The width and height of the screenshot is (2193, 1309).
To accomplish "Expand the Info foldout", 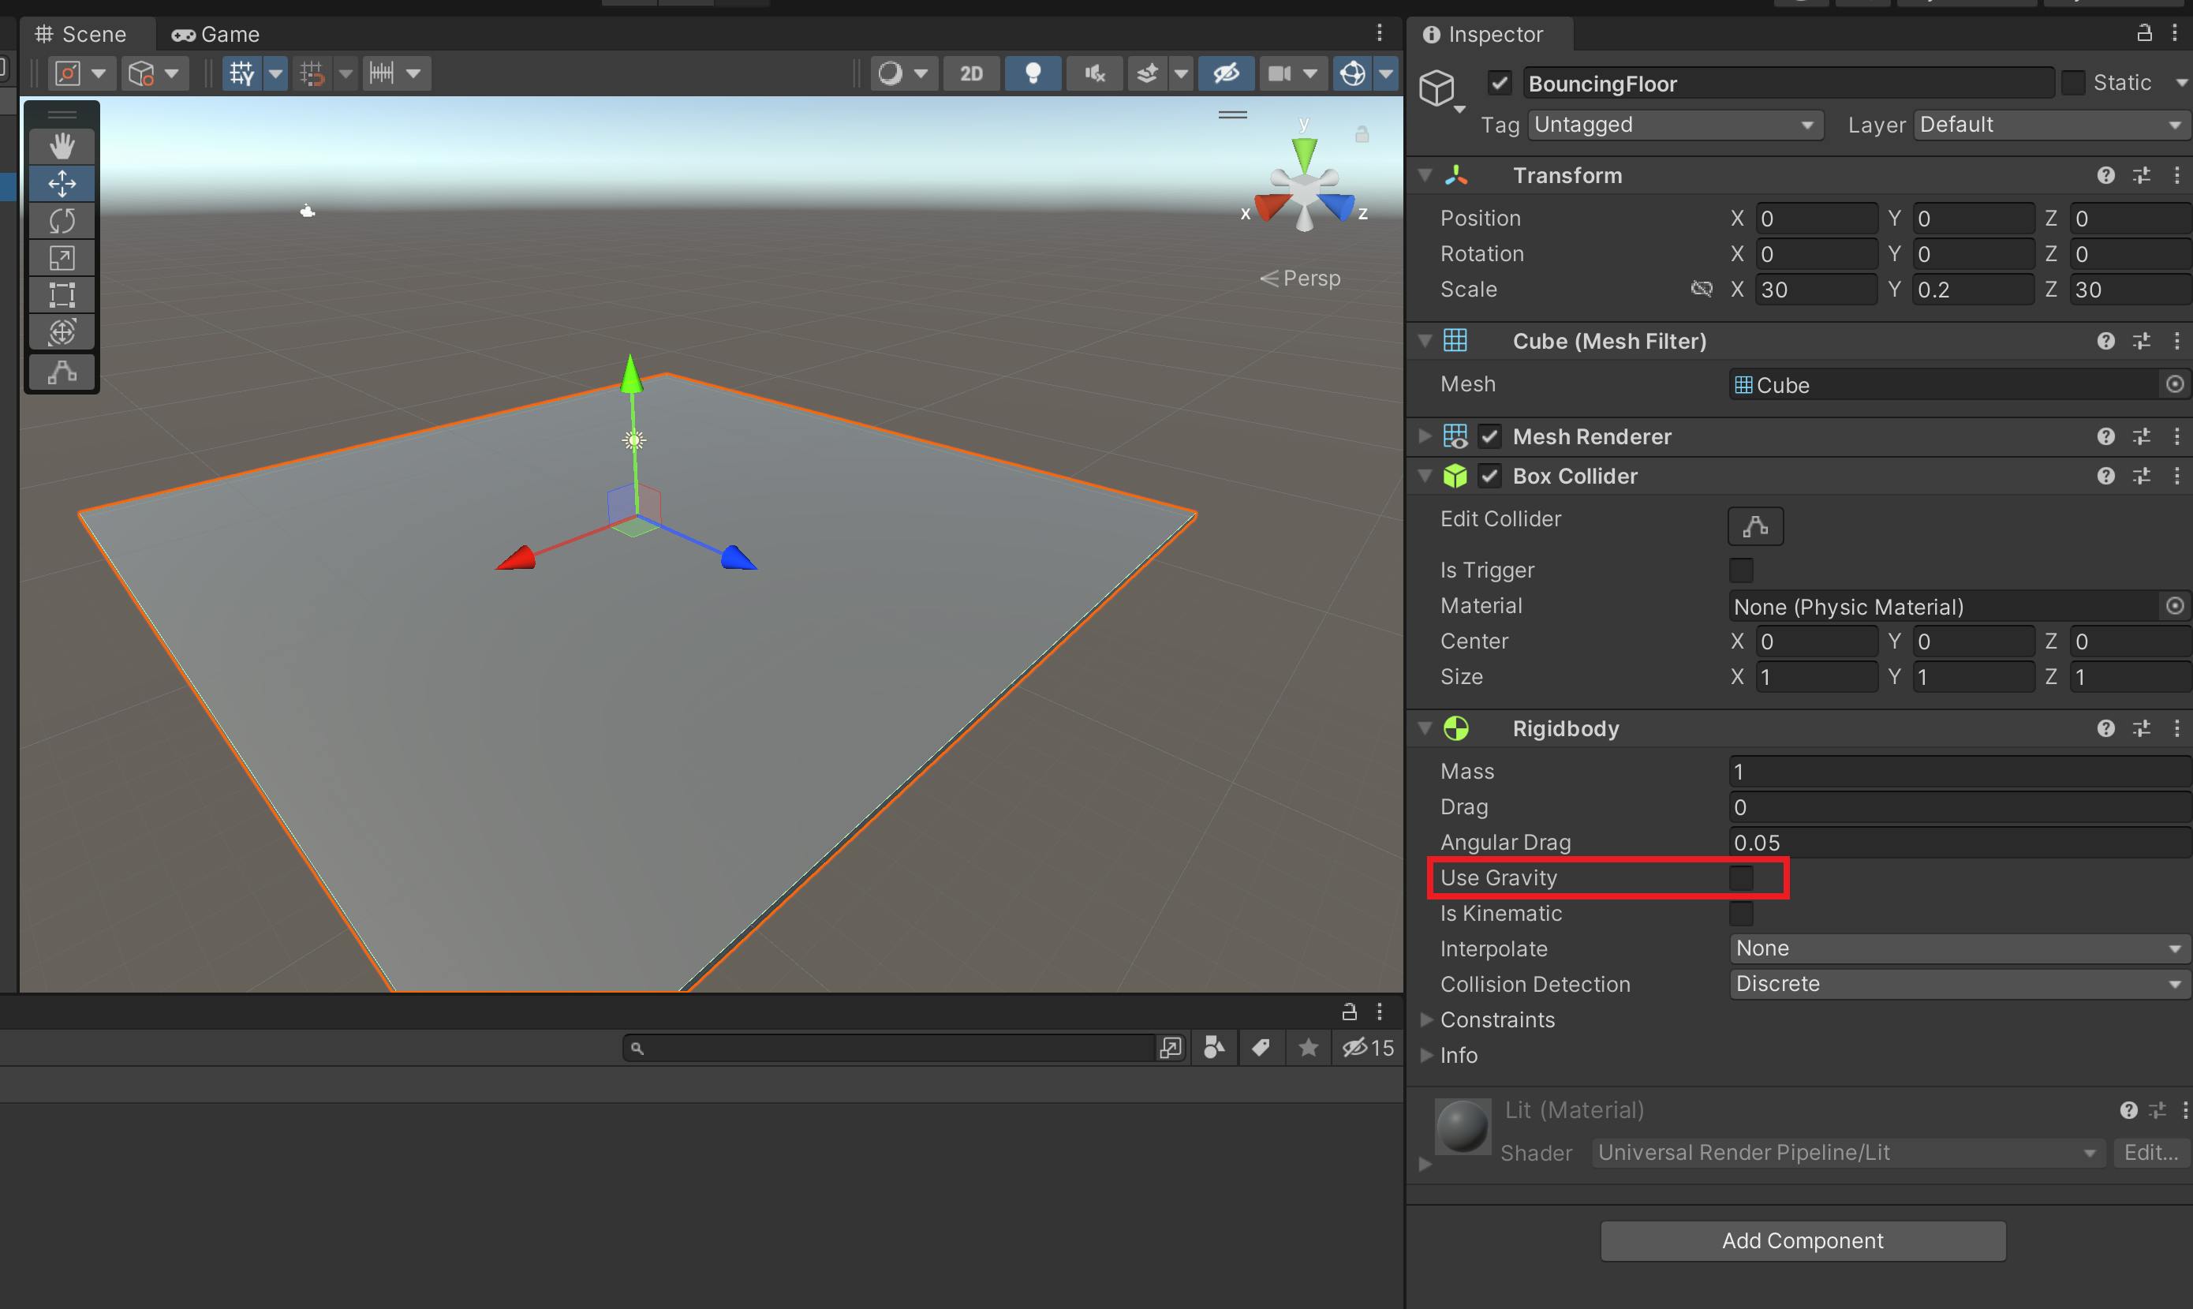I will tap(1426, 1055).
